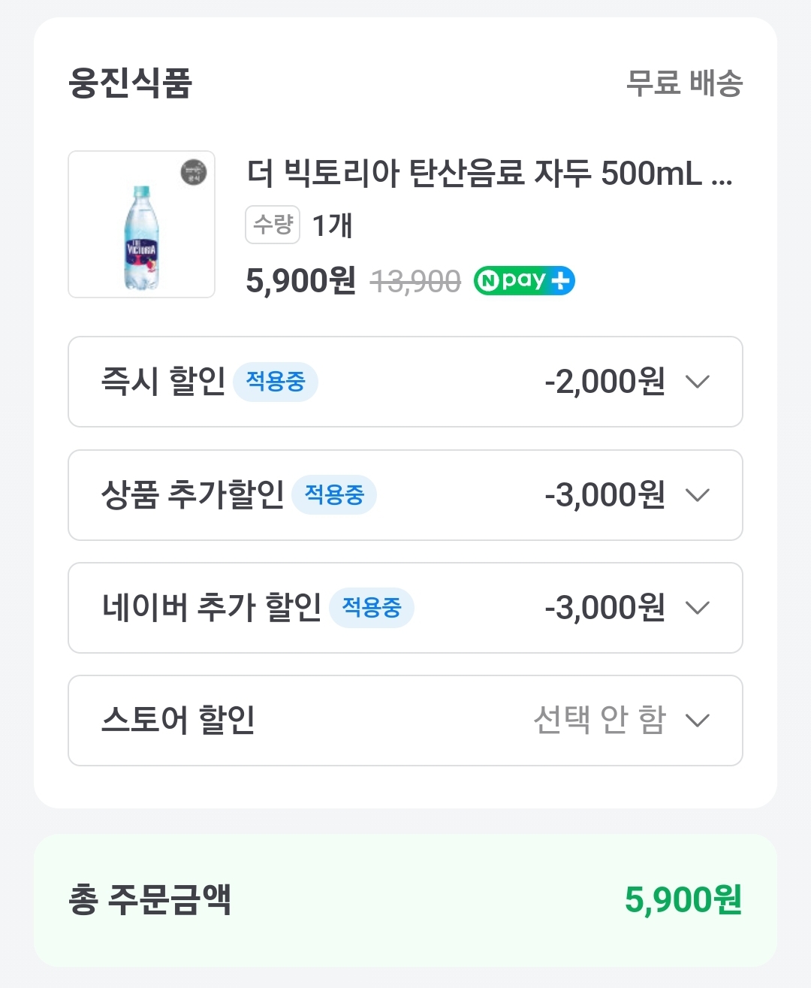Open the 스토어 할인 dropdown chevron
This screenshot has width=811, height=988.
click(x=698, y=721)
